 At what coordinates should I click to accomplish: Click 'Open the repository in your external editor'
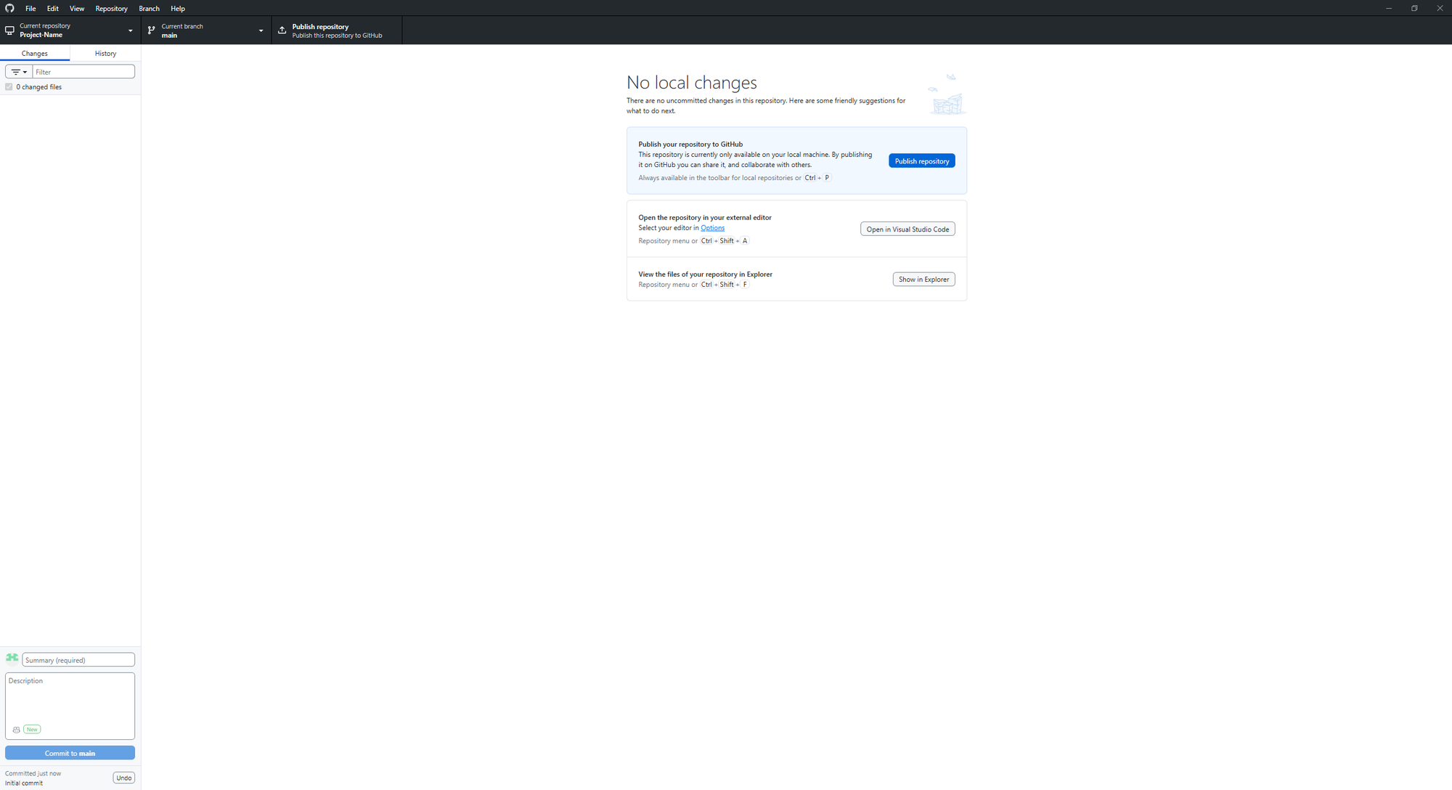tap(705, 218)
